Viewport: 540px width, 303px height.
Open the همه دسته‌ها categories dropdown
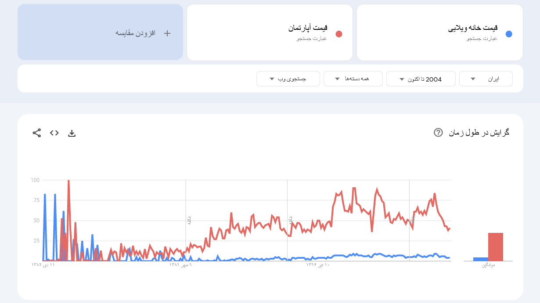point(353,79)
